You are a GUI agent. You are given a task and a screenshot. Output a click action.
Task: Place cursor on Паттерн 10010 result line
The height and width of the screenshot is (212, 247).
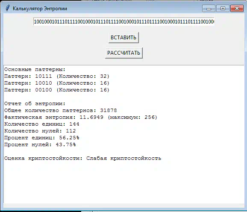57,83
